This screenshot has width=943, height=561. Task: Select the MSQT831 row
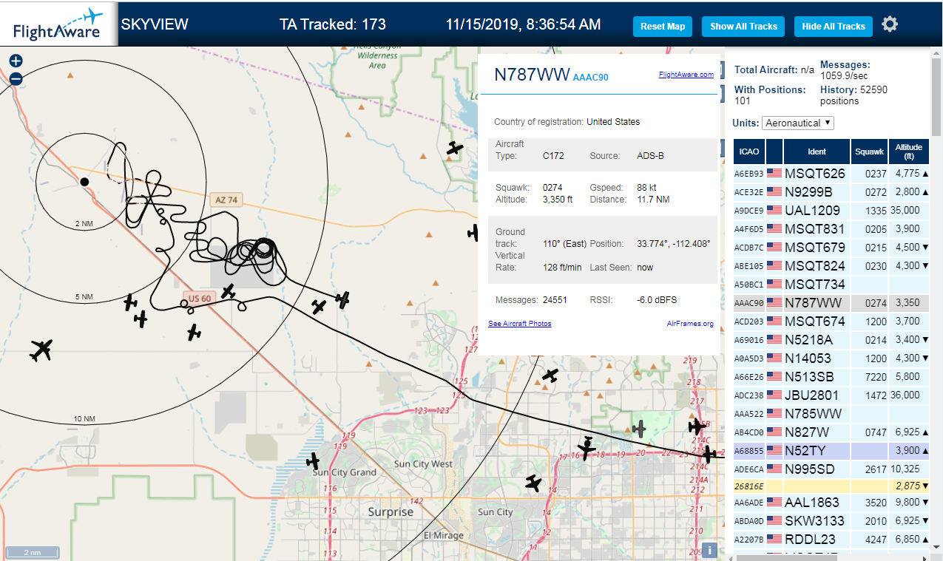(831, 229)
